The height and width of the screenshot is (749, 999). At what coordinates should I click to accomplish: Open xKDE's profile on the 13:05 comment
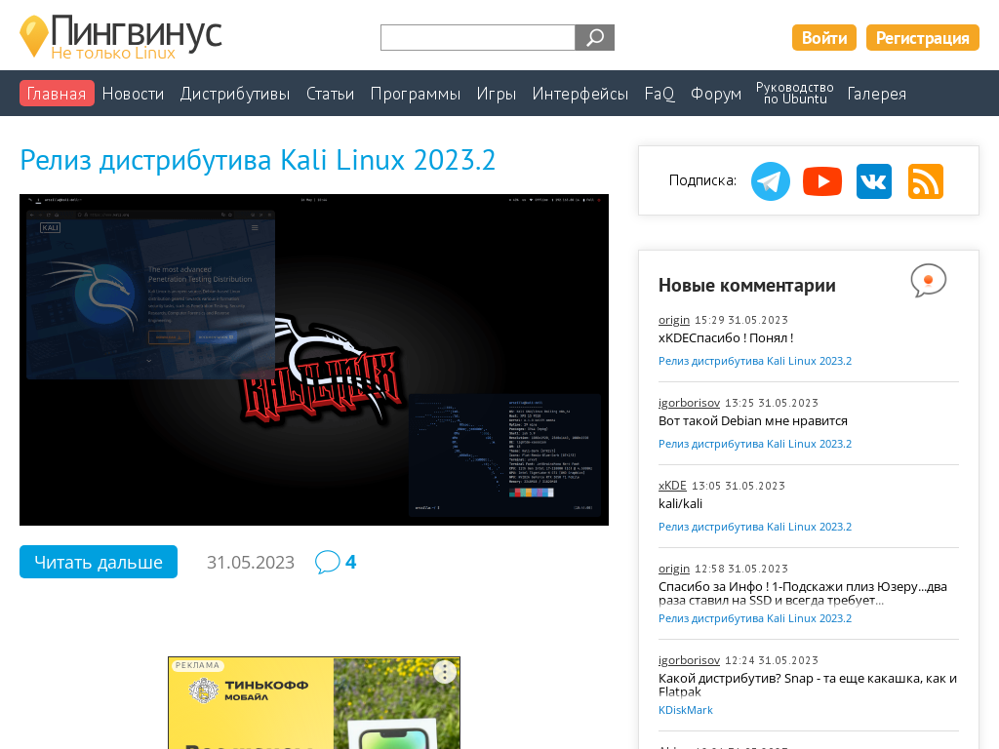(x=672, y=486)
